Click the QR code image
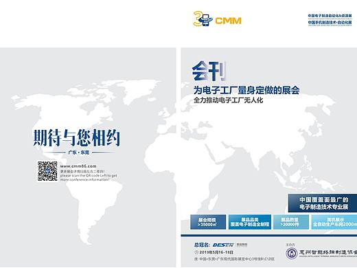This screenshot has height=268, width=357. click(47, 171)
